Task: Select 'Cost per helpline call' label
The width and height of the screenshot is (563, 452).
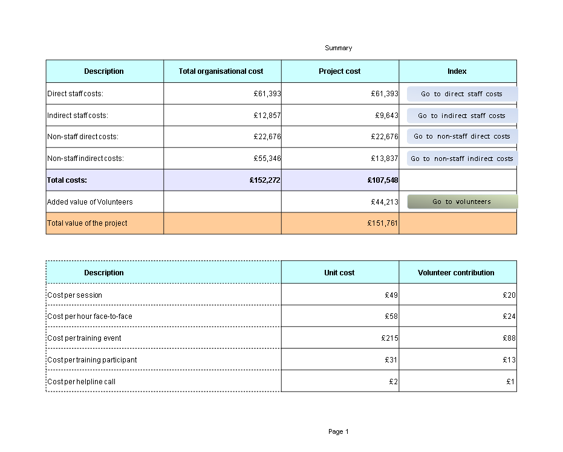Action: [x=164, y=382]
